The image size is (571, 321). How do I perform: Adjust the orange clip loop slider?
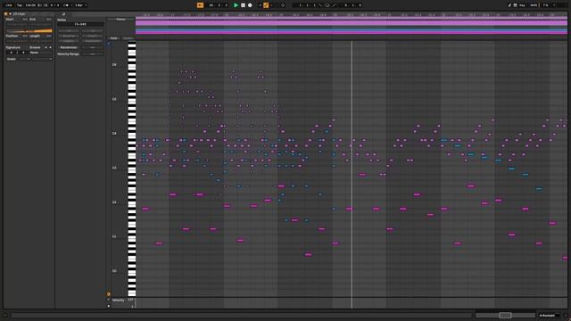point(29,31)
